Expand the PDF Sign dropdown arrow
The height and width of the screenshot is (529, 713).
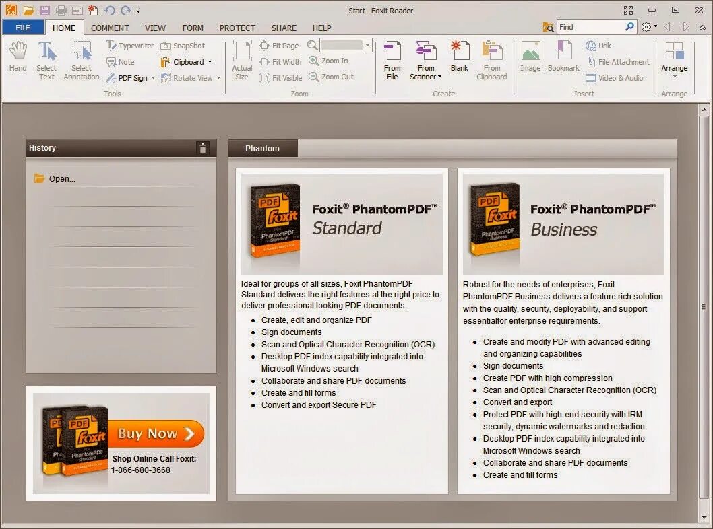tap(153, 77)
